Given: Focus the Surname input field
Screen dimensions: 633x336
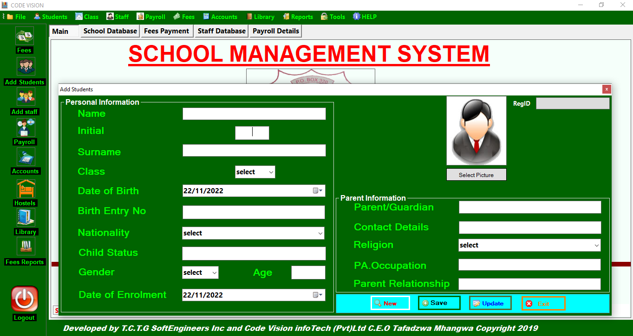Looking at the screenshot, I should (x=254, y=150).
